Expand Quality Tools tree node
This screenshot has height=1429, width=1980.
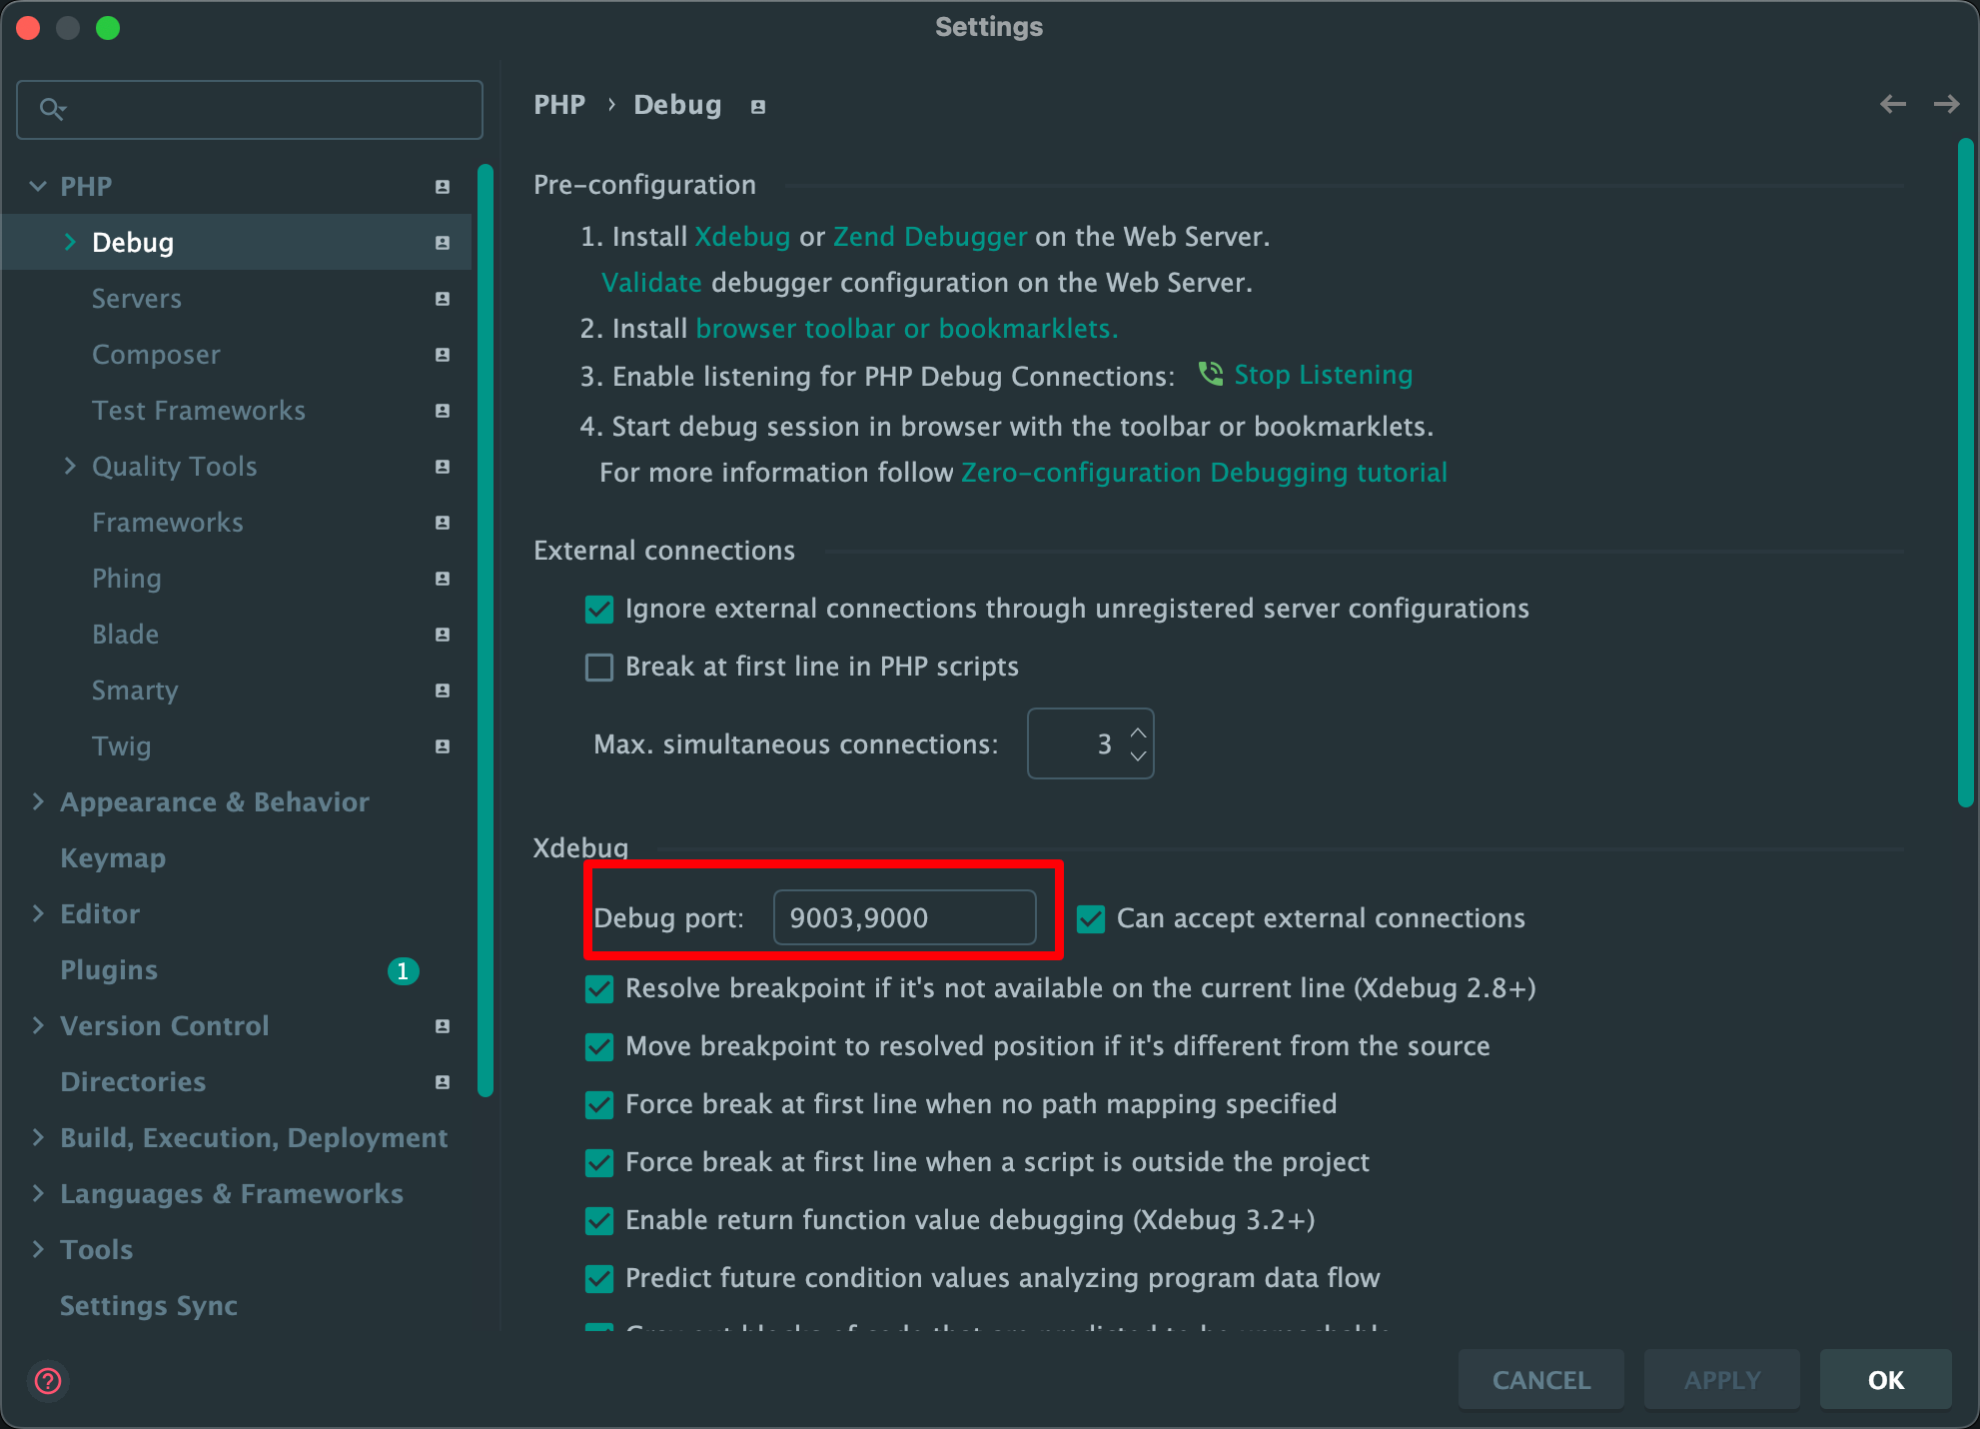[x=70, y=466]
